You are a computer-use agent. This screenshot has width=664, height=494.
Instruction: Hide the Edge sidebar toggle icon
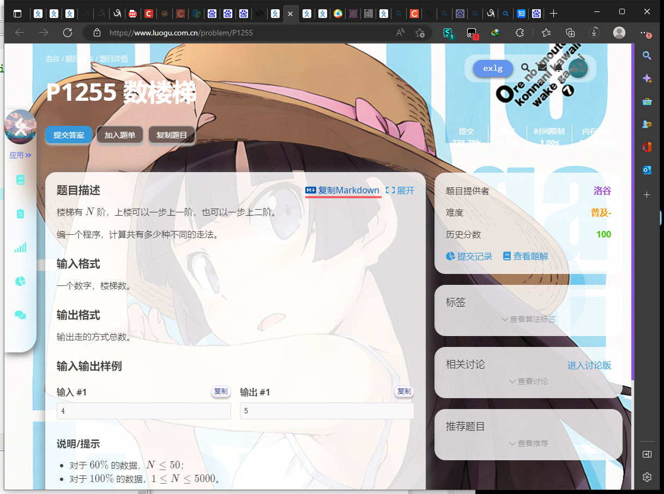(647, 454)
